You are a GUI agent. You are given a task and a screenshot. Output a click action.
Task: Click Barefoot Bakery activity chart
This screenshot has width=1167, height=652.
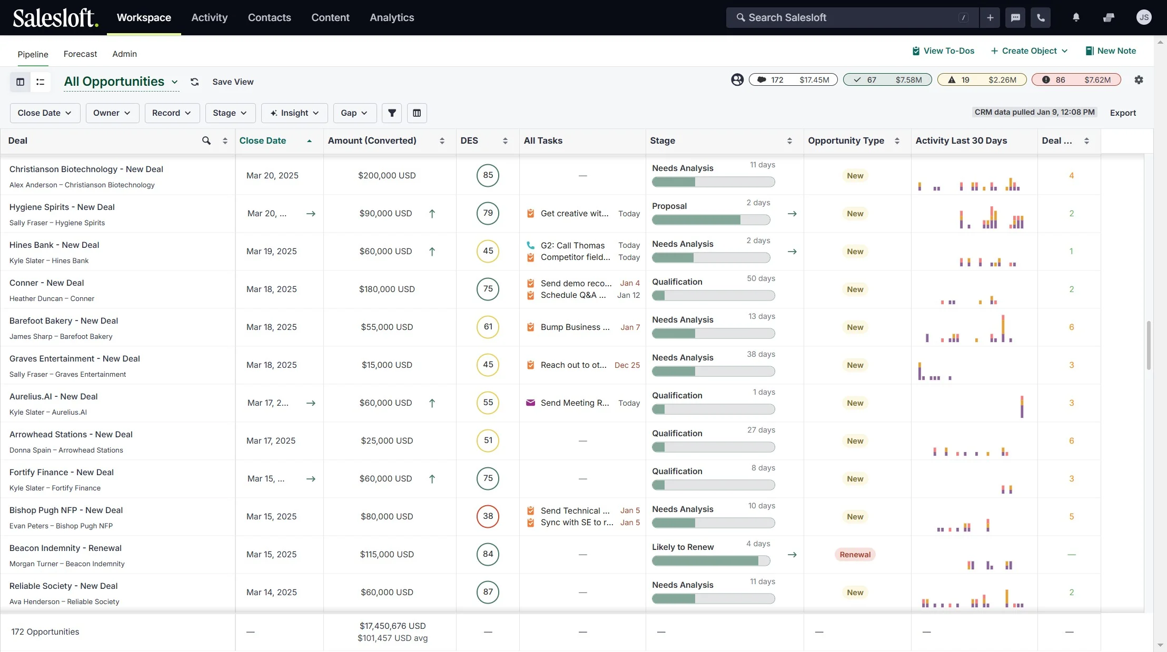pyautogui.click(x=969, y=328)
